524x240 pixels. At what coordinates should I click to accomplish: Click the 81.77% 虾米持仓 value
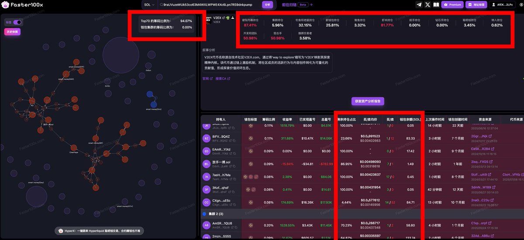pyautogui.click(x=387, y=25)
